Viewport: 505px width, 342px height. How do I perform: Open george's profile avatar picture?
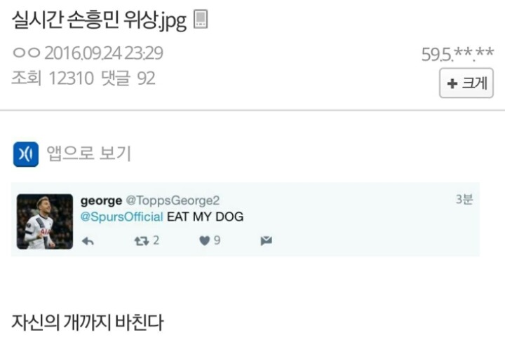point(44,221)
